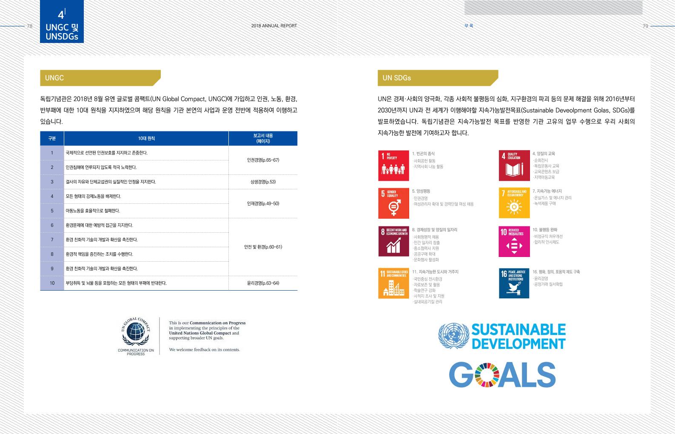
Task: Click bullet 실내외공기질 관리
Action: click(427, 302)
